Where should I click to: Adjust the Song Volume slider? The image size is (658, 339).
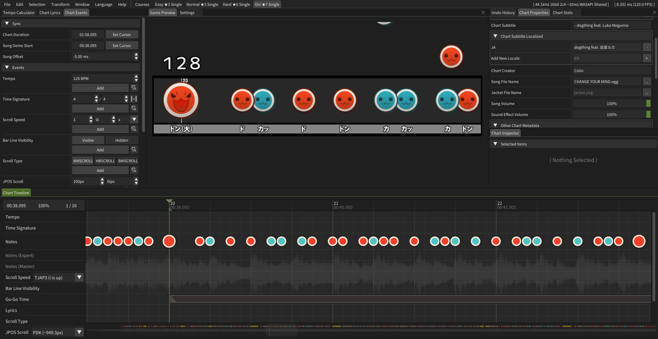(x=612, y=103)
